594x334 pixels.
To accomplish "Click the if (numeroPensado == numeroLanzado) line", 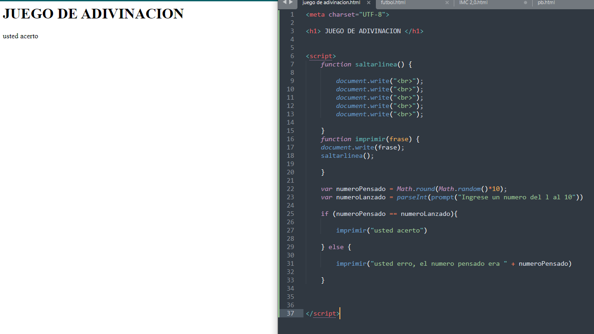I will click(x=389, y=214).
